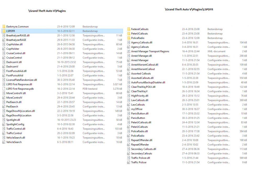Viewport: 262px width, 177px height.
Task: Click the 3.278 kB size value
Action: [117, 89]
